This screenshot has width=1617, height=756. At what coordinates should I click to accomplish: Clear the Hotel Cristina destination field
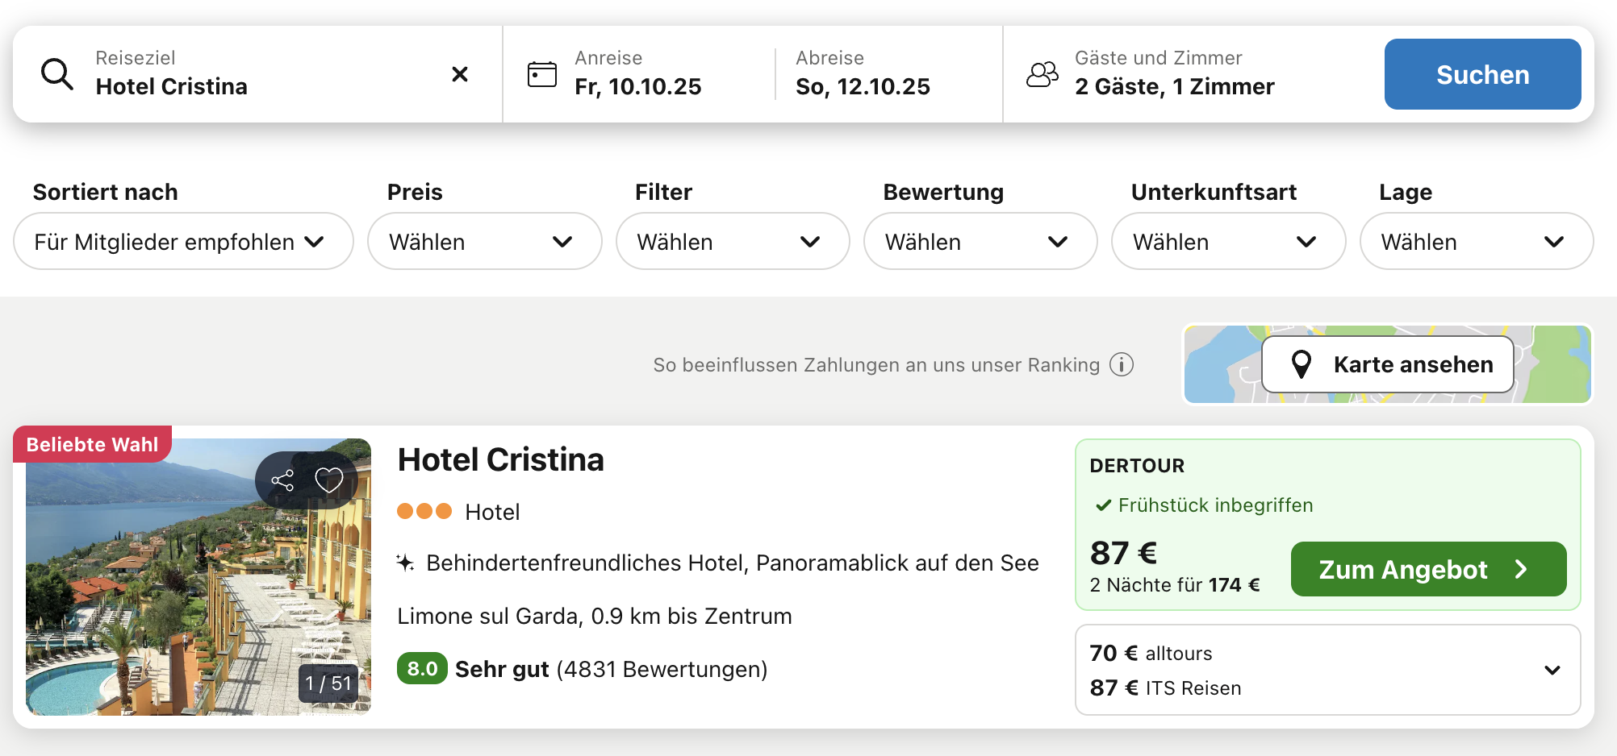click(x=460, y=74)
